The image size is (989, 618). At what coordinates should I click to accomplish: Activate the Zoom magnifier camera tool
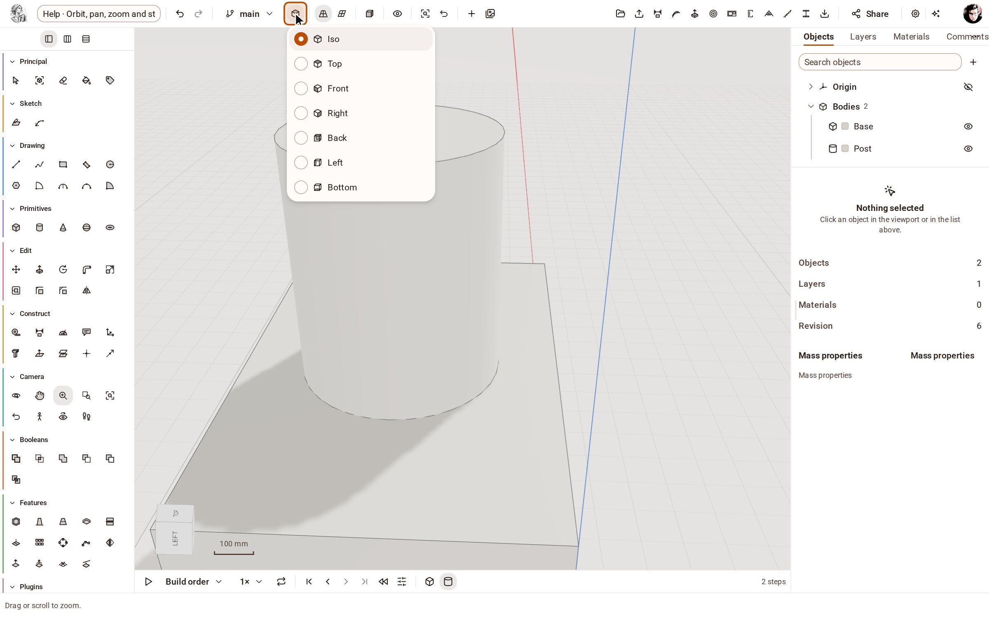pyautogui.click(x=63, y=396)
